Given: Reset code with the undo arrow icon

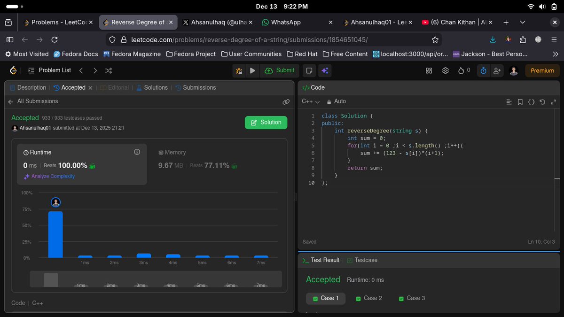Looking at the screenshot, I should coord(542,102).
